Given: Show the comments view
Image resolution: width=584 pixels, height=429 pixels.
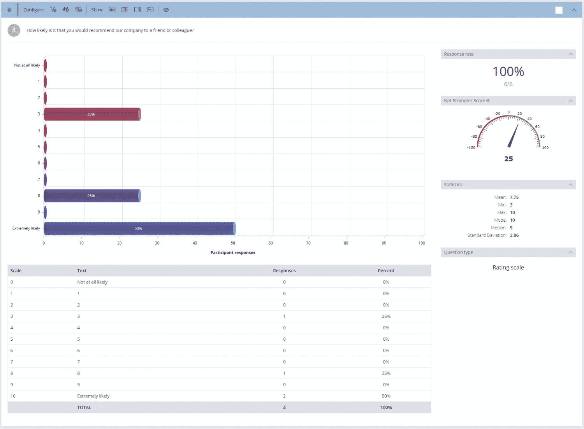Looking at the screenshot, I should tap(150, 10).
